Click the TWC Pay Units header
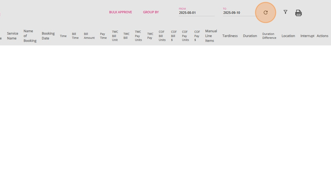 pos(138,36)
